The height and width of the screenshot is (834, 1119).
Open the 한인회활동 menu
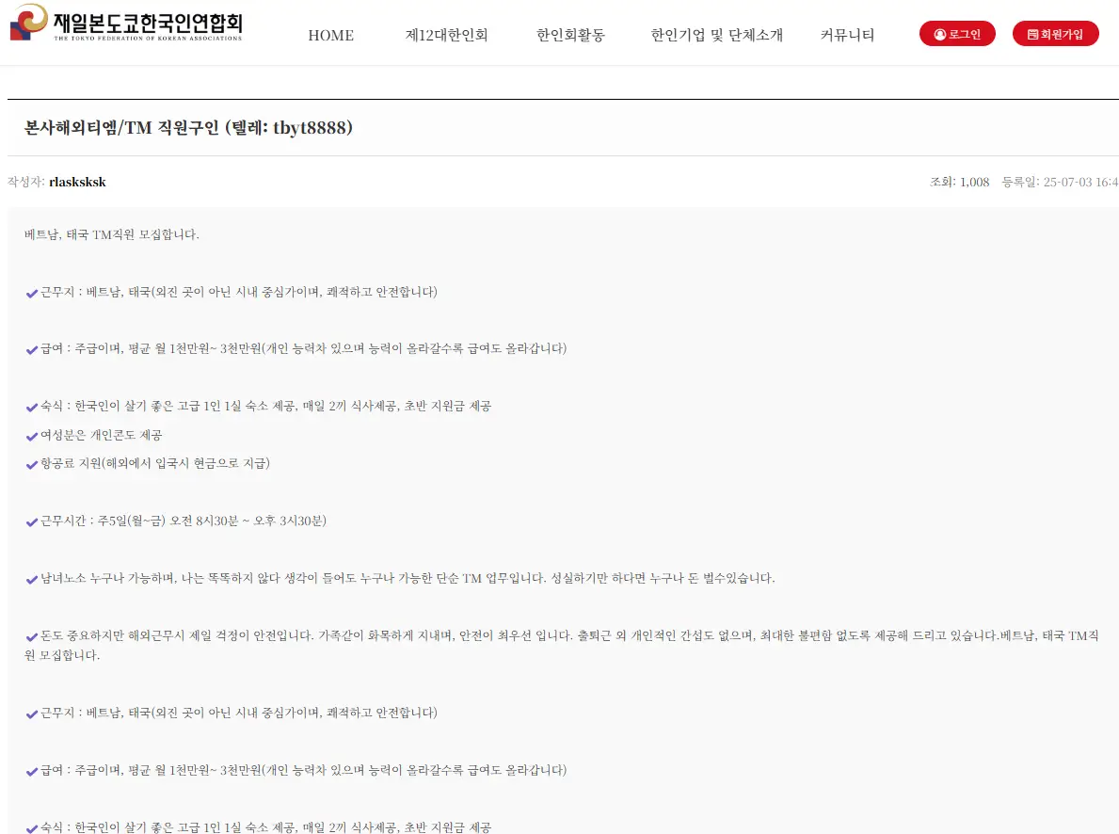(570, 35)
